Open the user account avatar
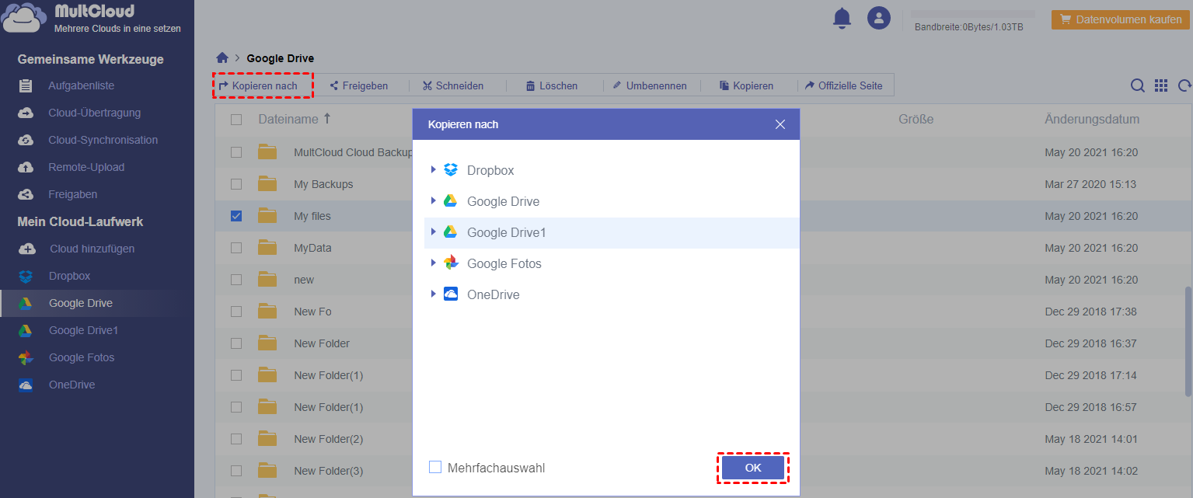The image size is (1193, 498). click(879, 18)
